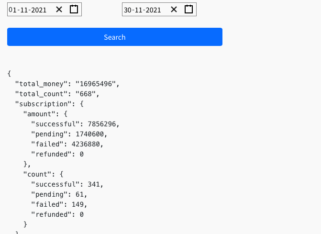Open calendar picker for start date
The image size is (321, 234).
[x=74, y=10]
